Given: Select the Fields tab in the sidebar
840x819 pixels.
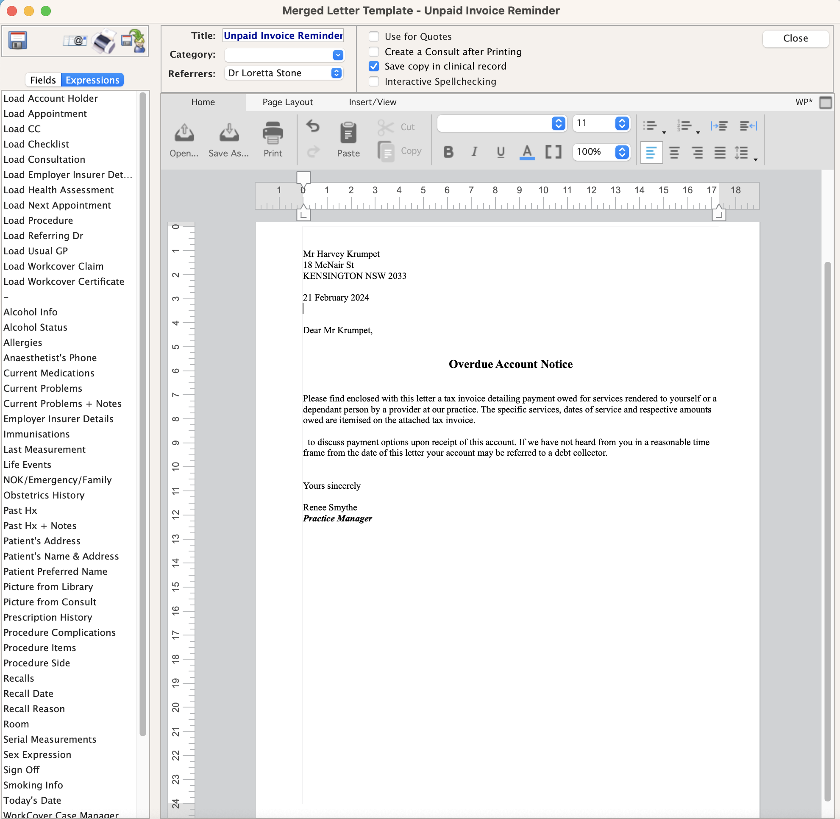Looking at the screenshot, I should (43, 80).
